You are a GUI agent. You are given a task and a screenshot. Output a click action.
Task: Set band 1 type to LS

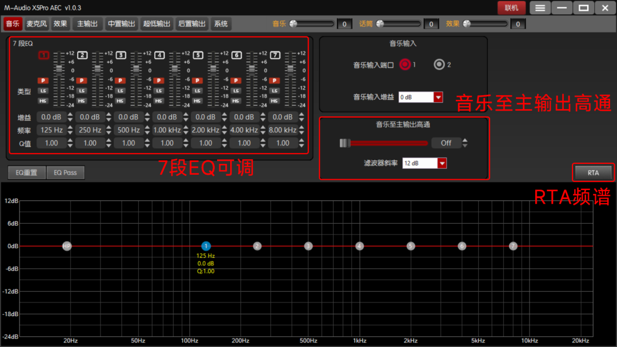point(43,91)
